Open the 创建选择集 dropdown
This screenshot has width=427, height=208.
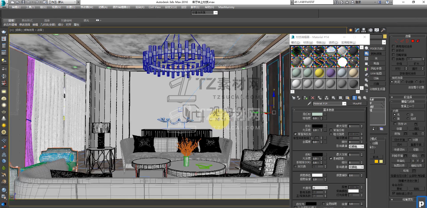pyautogui.click(x=205, y=12)
